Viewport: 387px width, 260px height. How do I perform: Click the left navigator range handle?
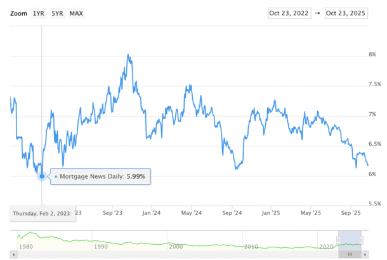339,240
